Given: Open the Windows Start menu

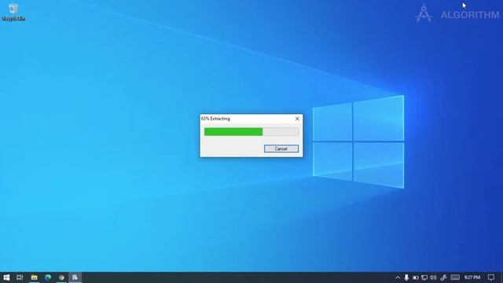Looking at the screenshot, I should [6, 277].
